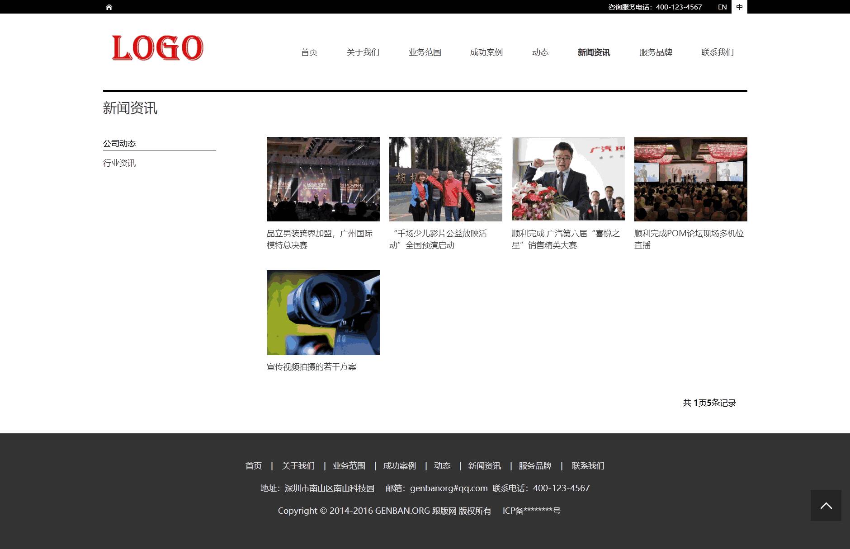
Task: Open 服务品牌 in the main navigation
Action: pos(656,52)
